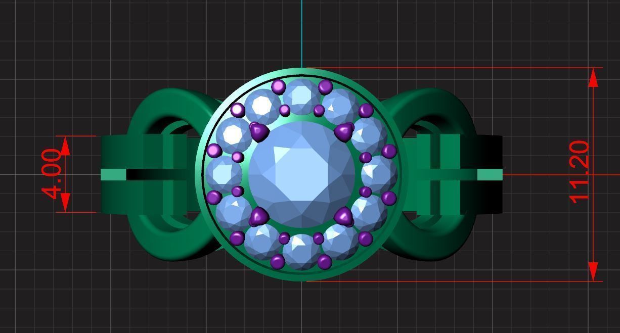The height and width of the screenshot is (333, 620).
Task: Select the 4.00 dimension label
Action: pos(52,174)
